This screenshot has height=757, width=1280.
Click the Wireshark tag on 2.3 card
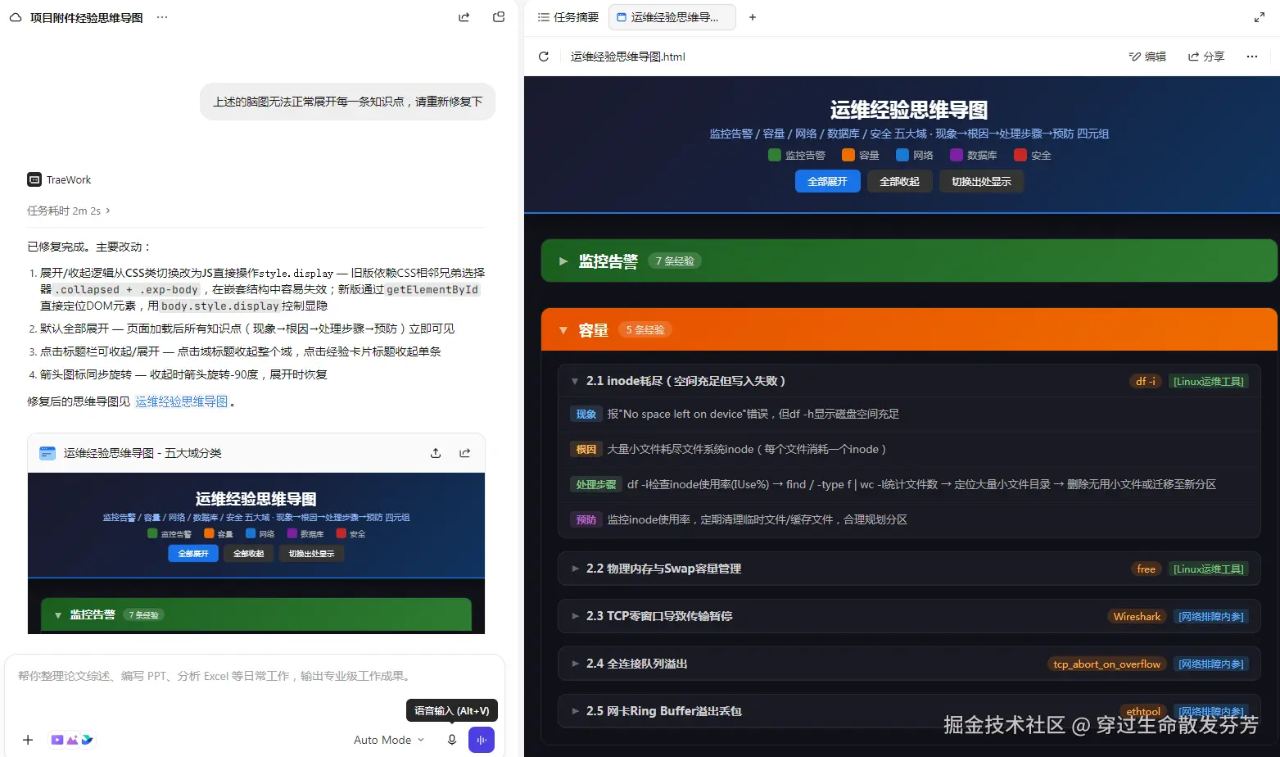coord(1137,616)
